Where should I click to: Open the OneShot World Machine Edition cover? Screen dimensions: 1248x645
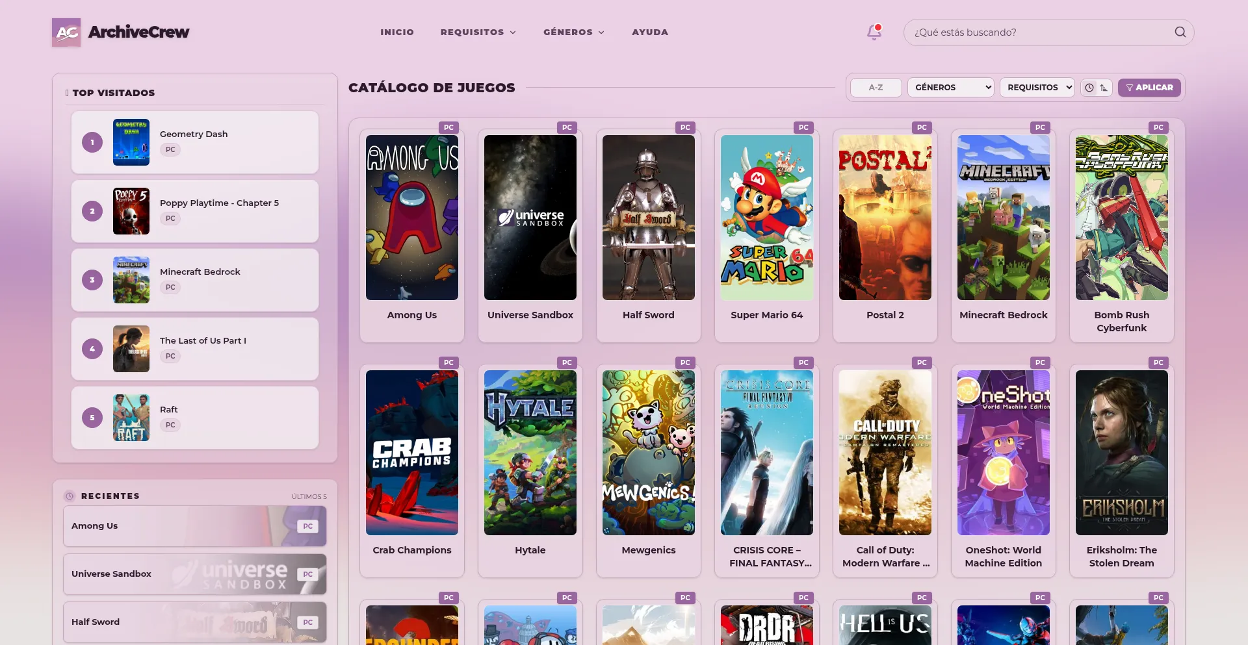pyautogui.click(x=1004, y=453)
